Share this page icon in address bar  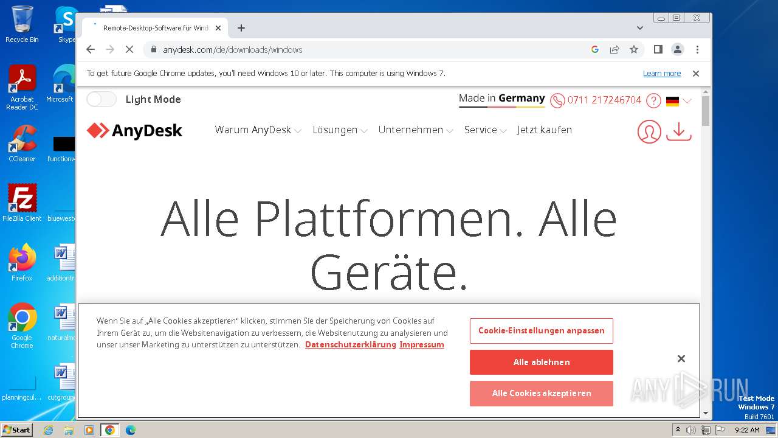point(614,50)
